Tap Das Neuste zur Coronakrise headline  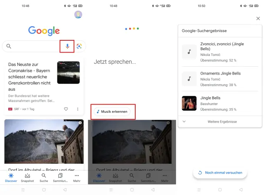(x=29, y=77)
